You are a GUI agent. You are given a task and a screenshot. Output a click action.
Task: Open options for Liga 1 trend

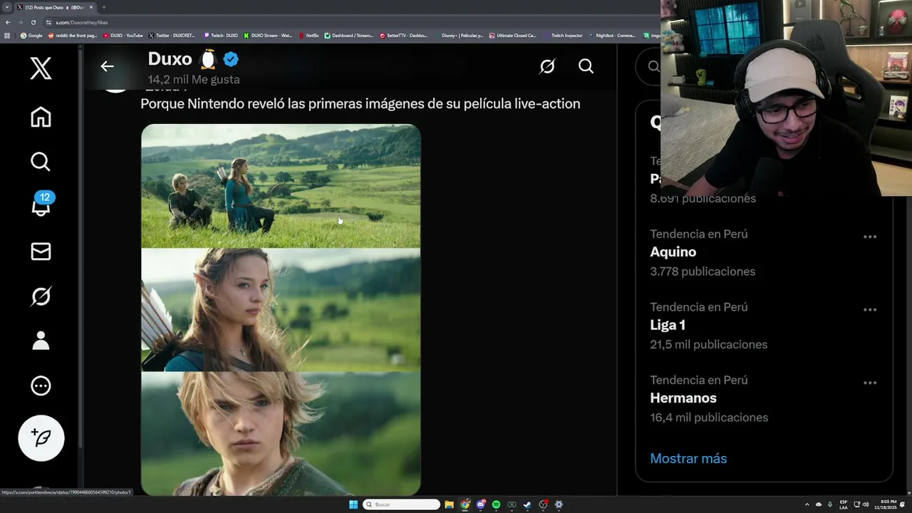point(870,310)
